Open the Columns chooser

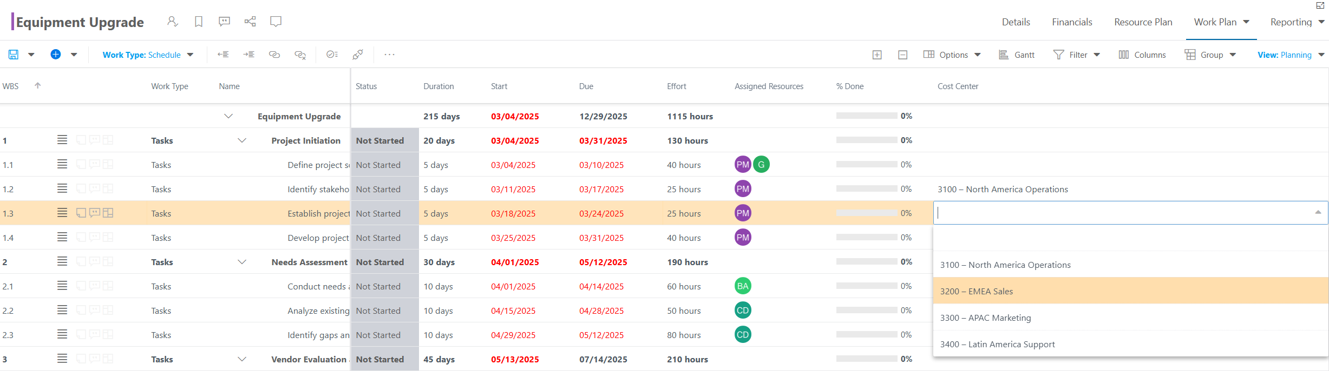pyautogui.click(x=1142, y=55)
